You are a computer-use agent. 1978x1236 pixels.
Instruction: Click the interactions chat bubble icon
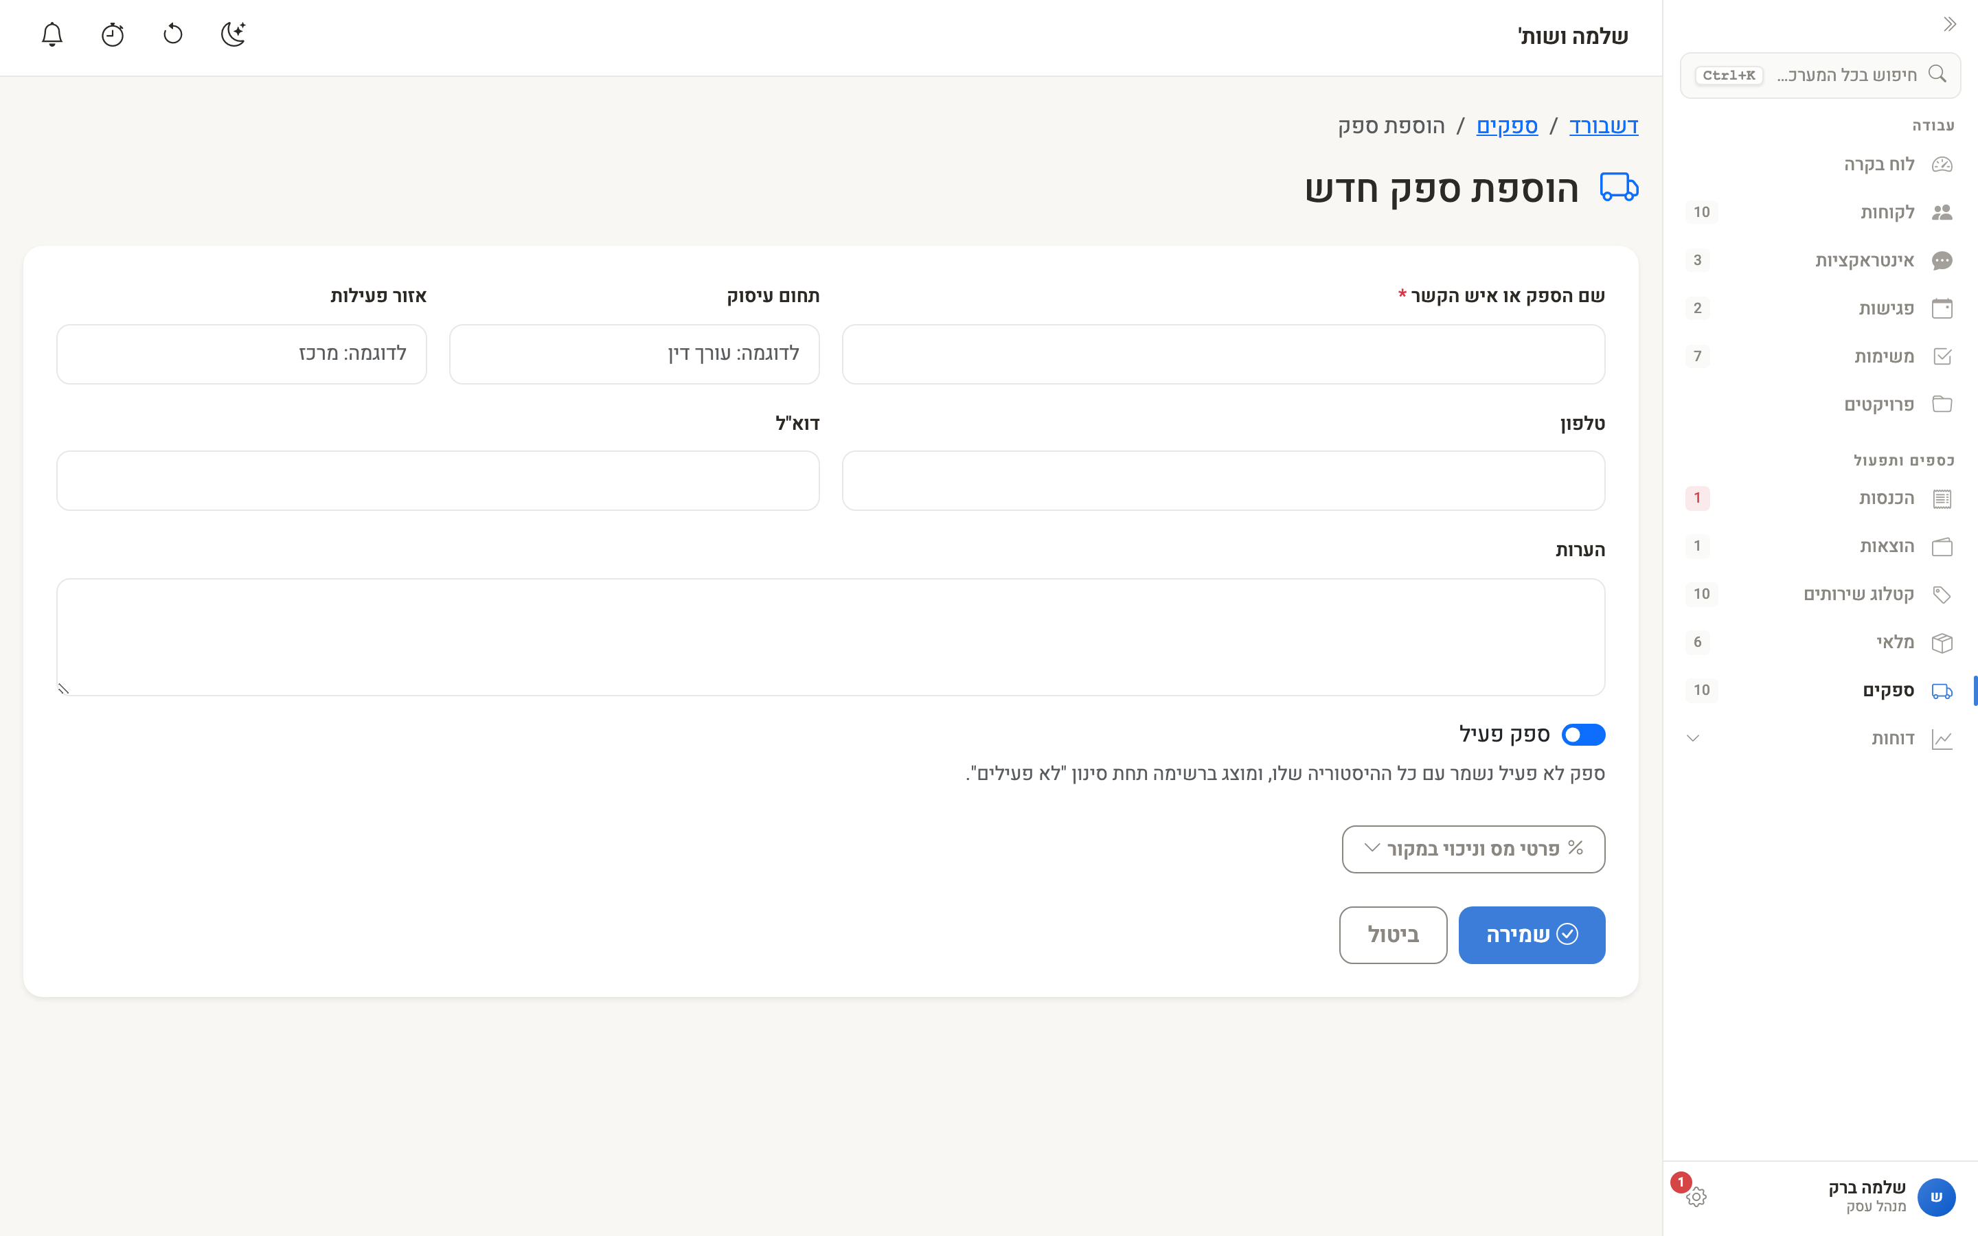click(1942, 261)
